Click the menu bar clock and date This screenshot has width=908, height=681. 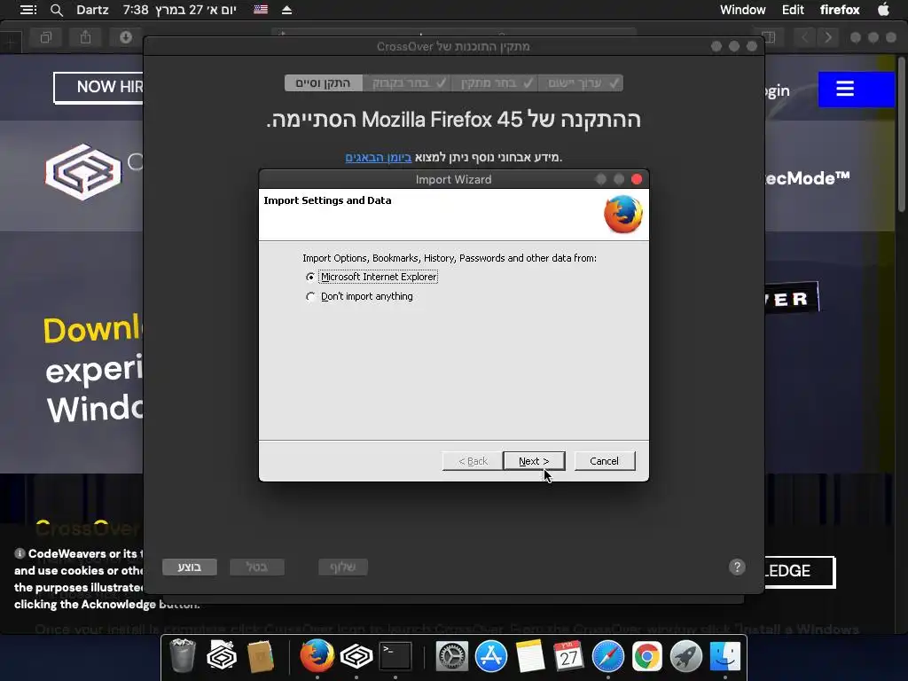point(179,10)
